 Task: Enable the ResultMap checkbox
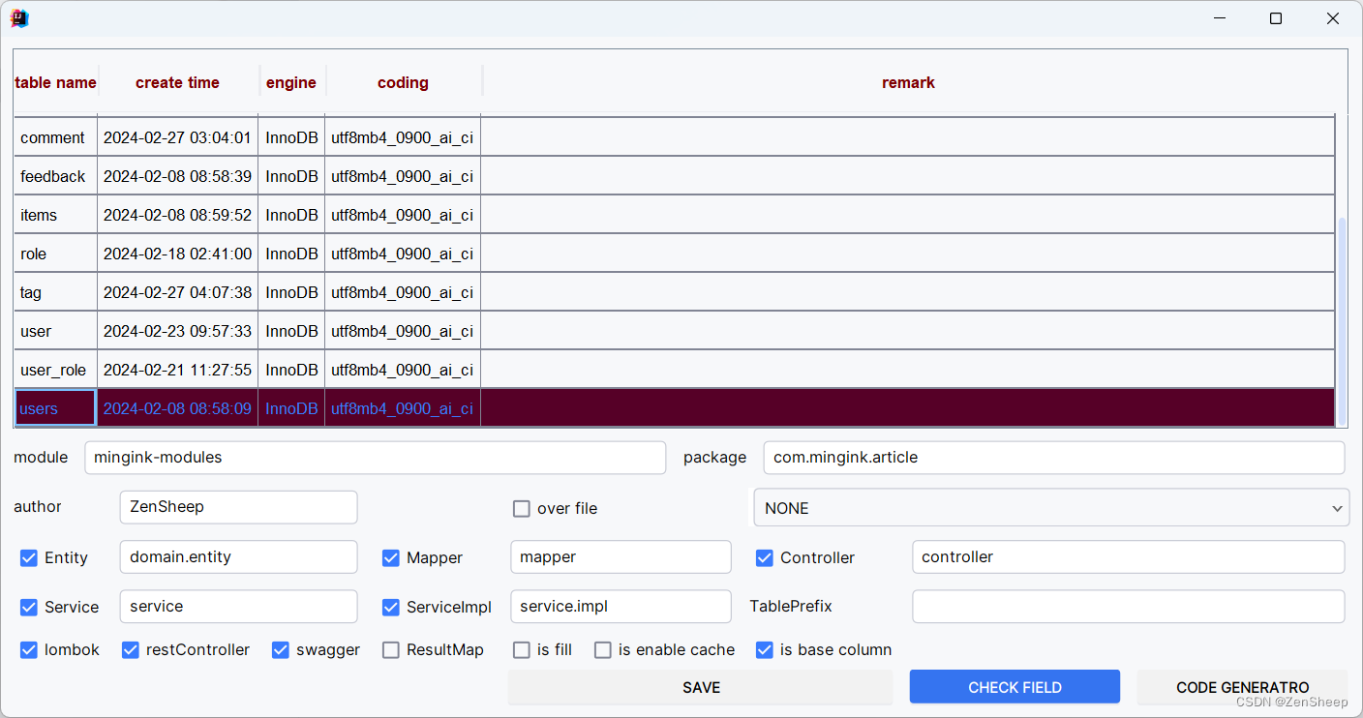point(391,649)
